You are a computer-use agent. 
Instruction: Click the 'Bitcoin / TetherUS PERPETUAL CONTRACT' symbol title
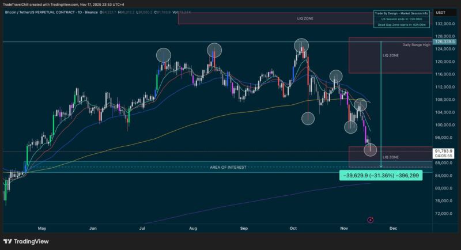click(40, 12)
